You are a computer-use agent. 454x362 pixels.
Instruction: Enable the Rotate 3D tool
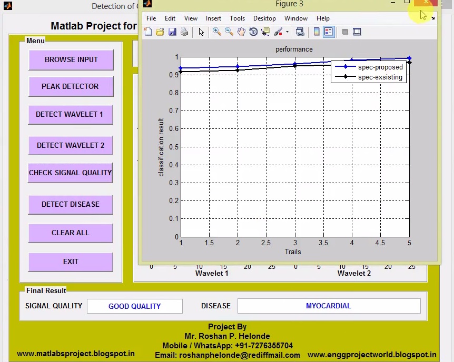point(253,32)
